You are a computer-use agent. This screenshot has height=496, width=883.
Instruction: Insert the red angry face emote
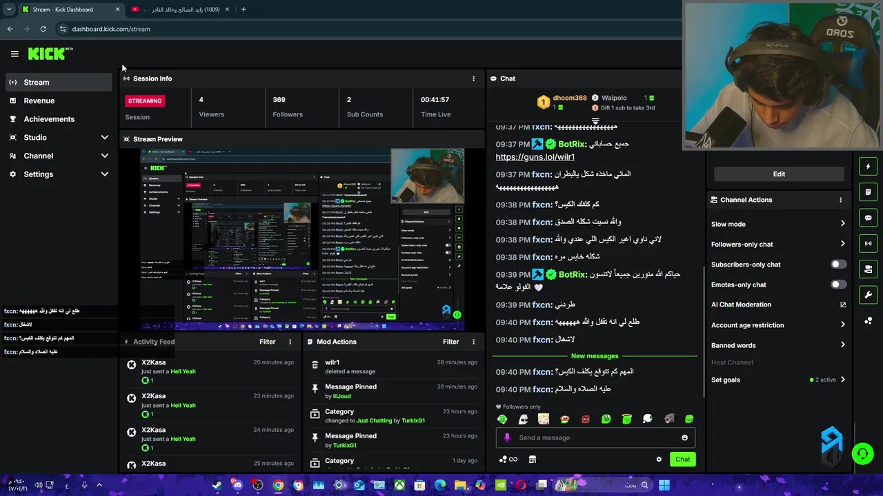click(x=586, y=419)
